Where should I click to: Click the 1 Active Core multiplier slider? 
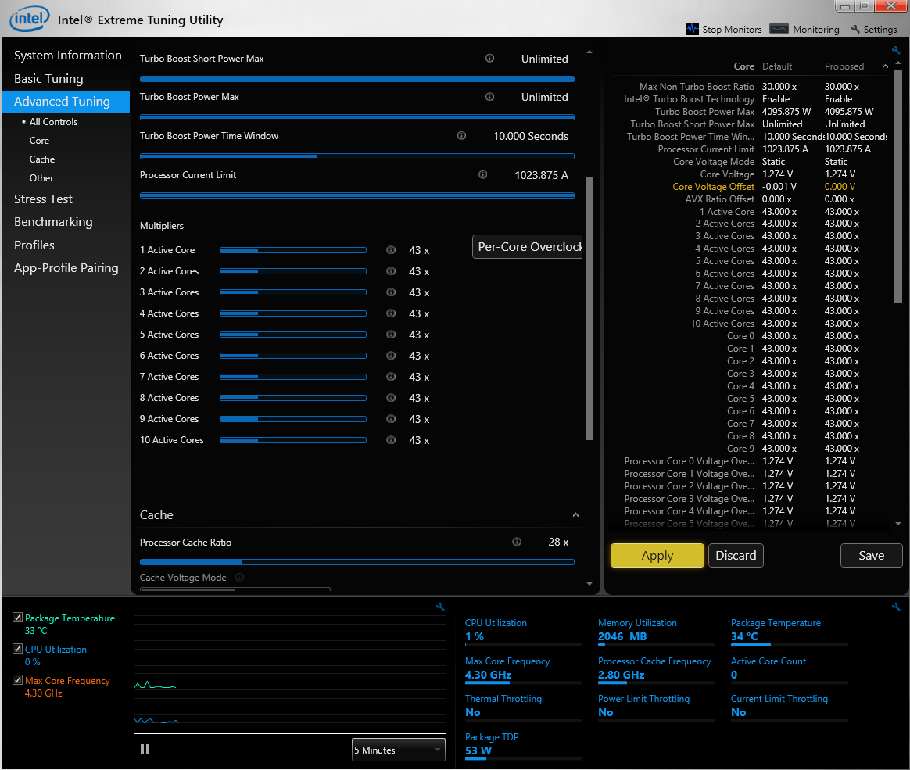pyautogui.click(x=293, y=250)
